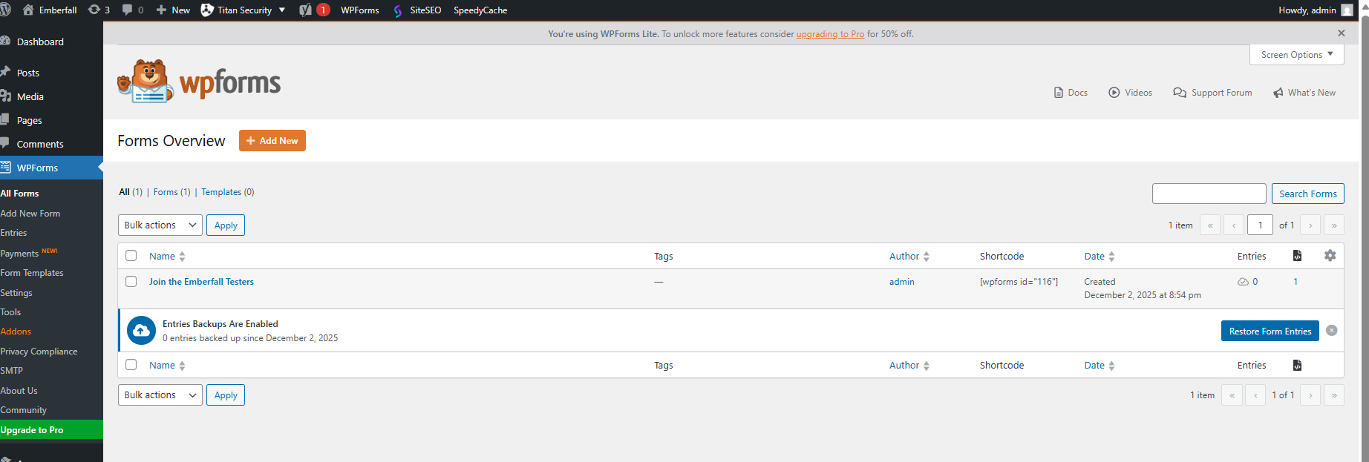Open the upgrading to Pro link
Image resolution: width=1369 pixels, height=462 pixels.
point(830,34)
